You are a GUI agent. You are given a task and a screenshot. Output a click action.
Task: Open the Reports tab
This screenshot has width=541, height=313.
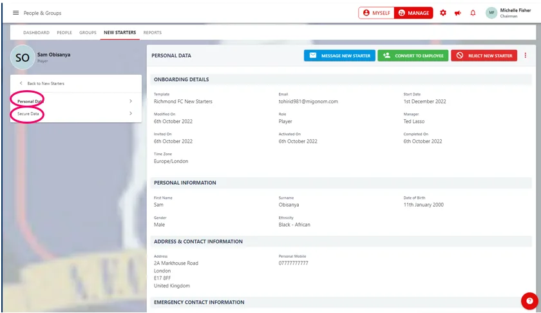153,32
